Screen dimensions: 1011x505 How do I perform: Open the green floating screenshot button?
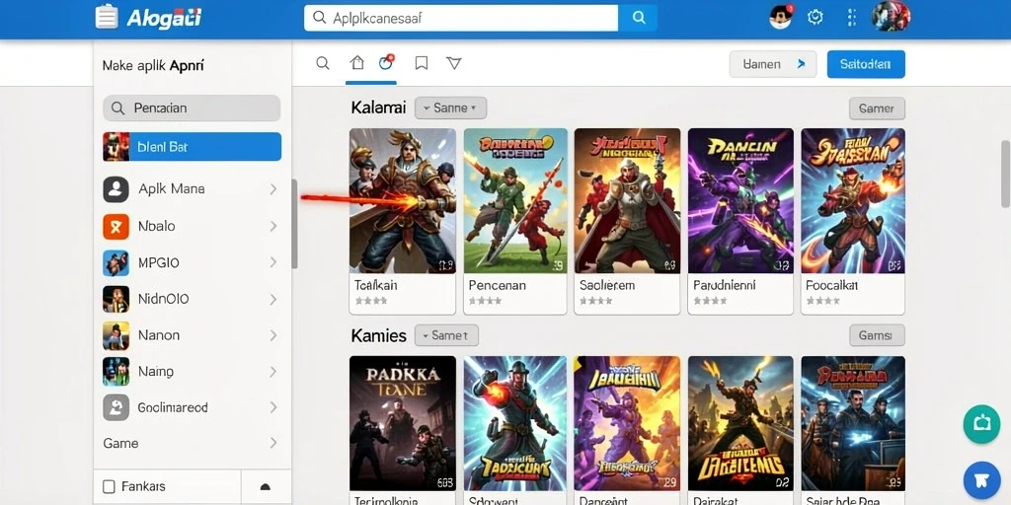coord(981,424)
